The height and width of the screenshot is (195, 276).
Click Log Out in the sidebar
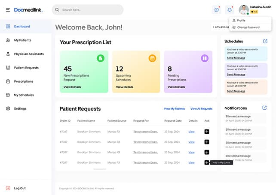(20, 188)
